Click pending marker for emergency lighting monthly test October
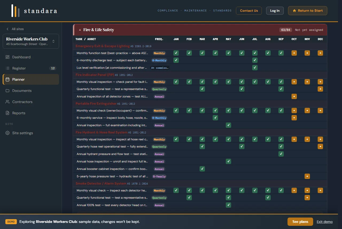The height and width of the screenshot is (229, 342). [x=294, y=53]
